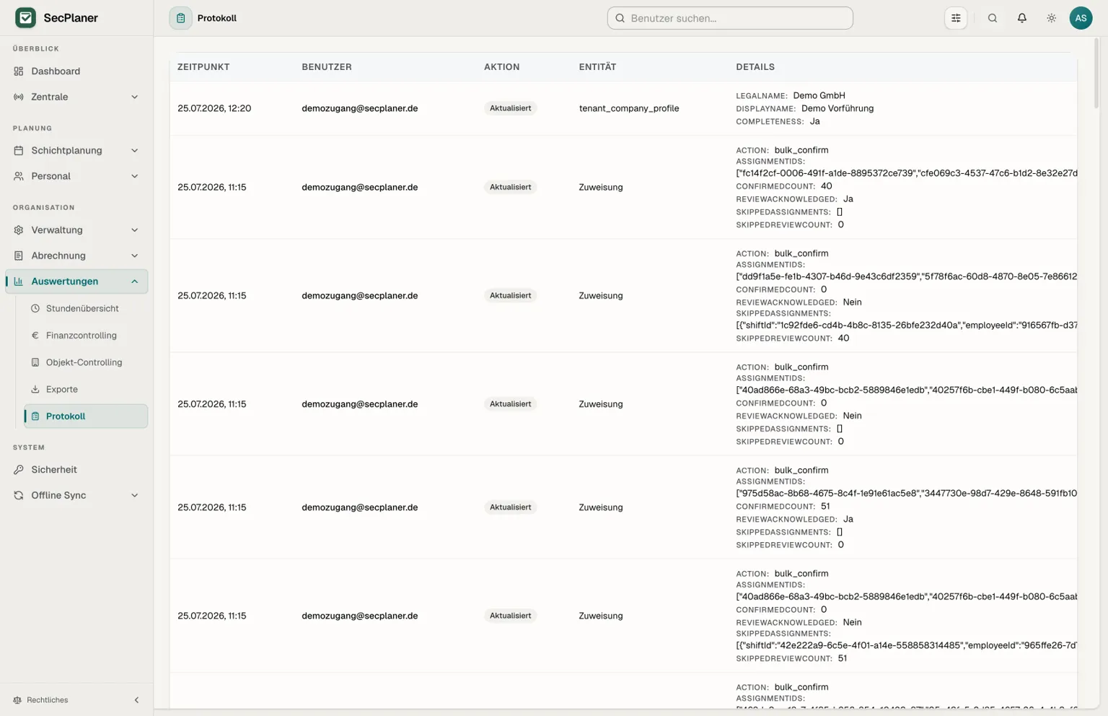
Task: Open Stundenübersicht report
Action: (86, 308)
